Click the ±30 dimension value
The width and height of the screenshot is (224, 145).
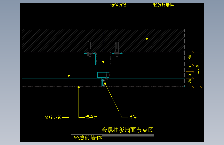pyautogui.click(x=190, y=82)
